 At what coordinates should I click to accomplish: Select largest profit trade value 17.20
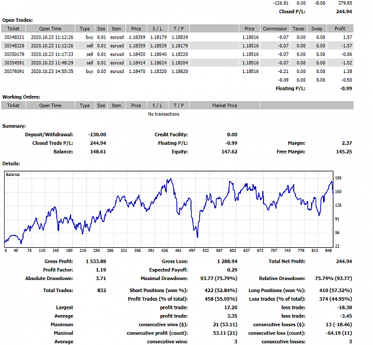click(231, 308)
